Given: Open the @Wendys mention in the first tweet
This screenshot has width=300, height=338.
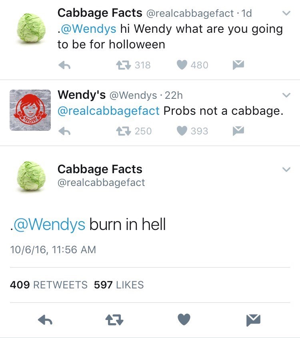Looking at the screenshot, I should [x=88, y=29].
